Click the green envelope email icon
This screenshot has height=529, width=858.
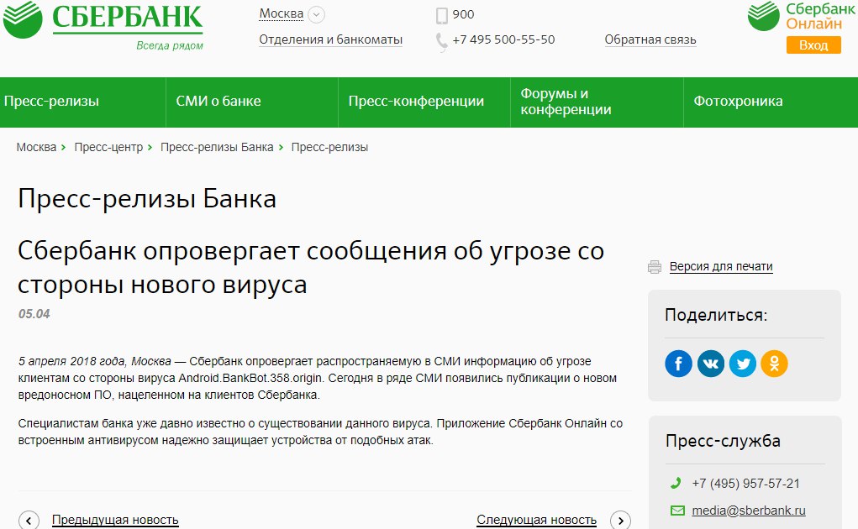[677, 511]
